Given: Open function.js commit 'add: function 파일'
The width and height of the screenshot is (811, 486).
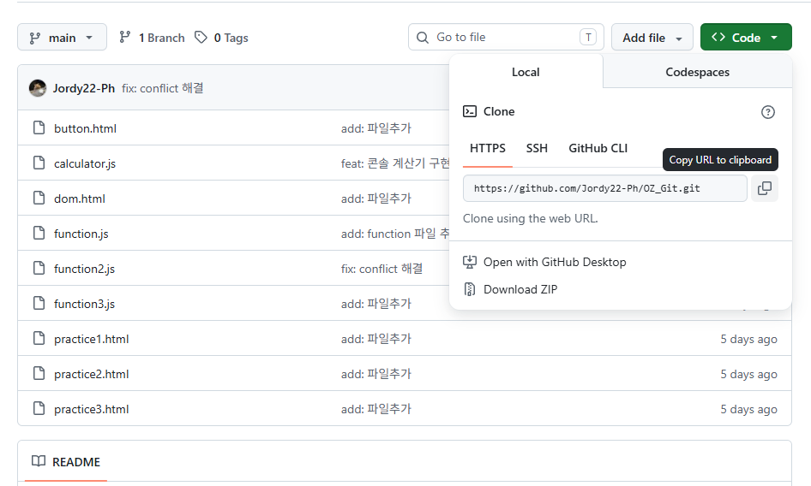Looking at the screenshot, I should (x=395, y=234).
